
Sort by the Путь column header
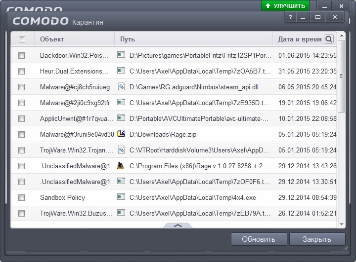click(x=194, y=39)
